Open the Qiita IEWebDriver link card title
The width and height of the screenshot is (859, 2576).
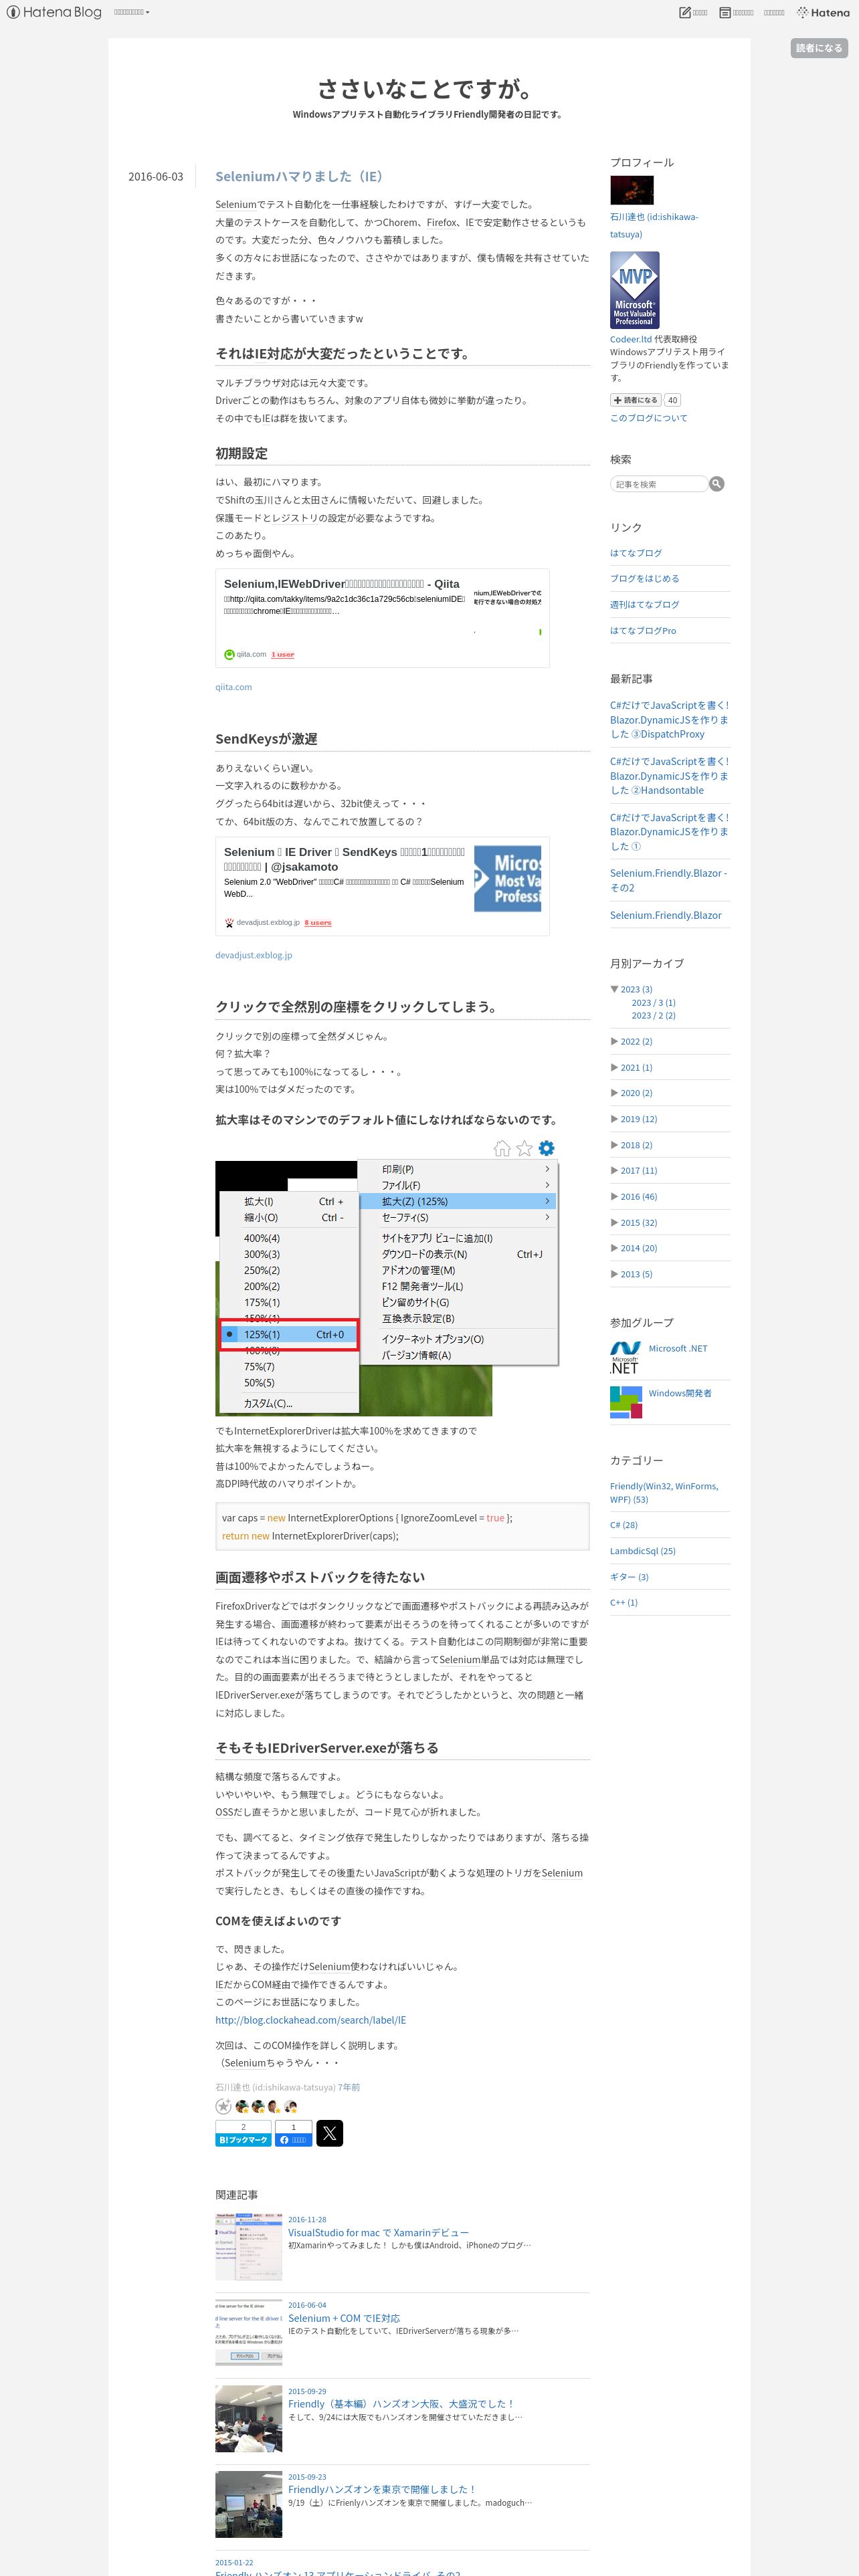pyautogui.click(x=342, y=584)
